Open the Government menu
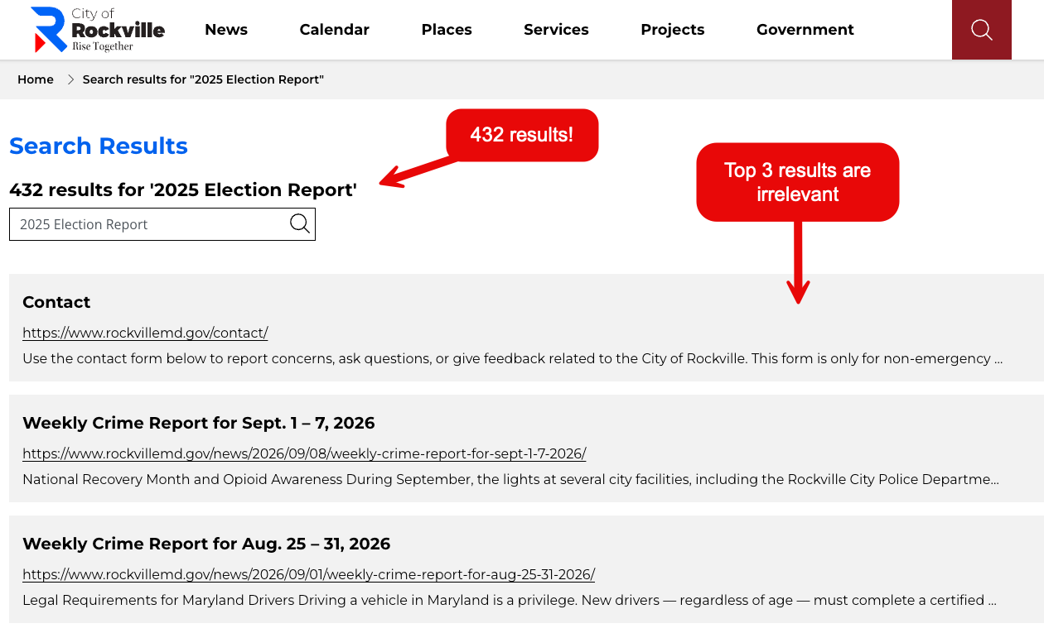The width and height of the screenshot is (1044, 633). tap(805, 30)
